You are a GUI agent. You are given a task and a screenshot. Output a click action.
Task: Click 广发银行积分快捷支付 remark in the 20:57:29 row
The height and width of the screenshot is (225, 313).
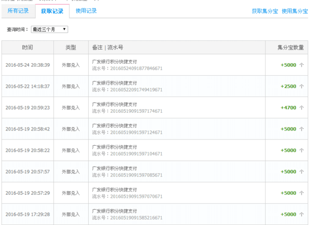pos(115,190)
